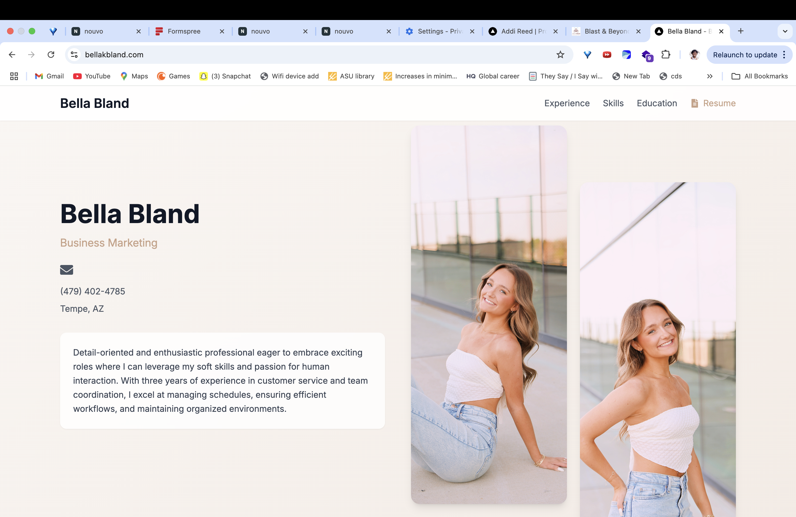Close the Blast & Beyond tab
Viewport: 796px width, 517px height.
[638, 31]
